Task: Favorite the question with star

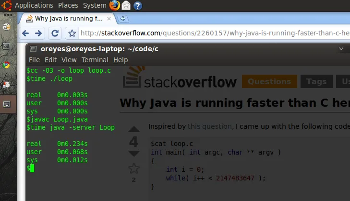Action: [133, 168]
